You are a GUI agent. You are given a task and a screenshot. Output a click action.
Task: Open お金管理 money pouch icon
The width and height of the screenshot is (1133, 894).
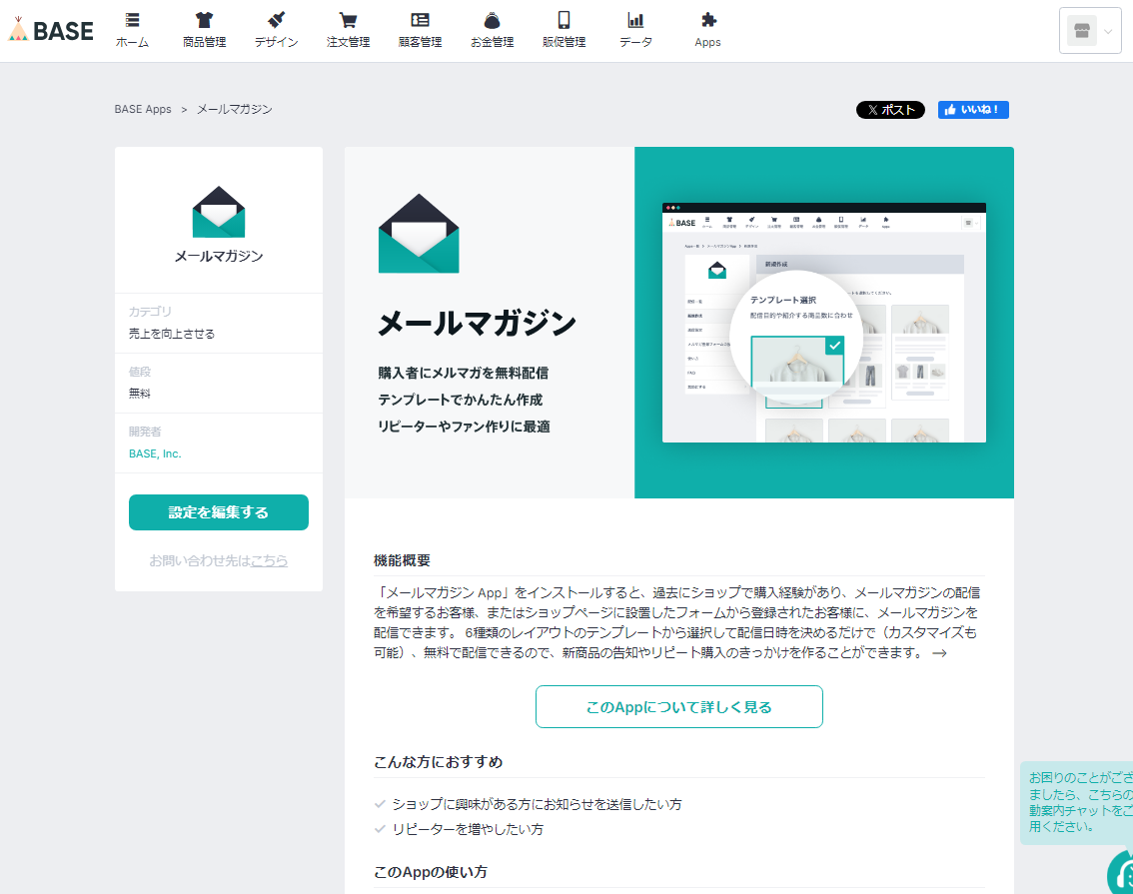(x=493, y=20)
